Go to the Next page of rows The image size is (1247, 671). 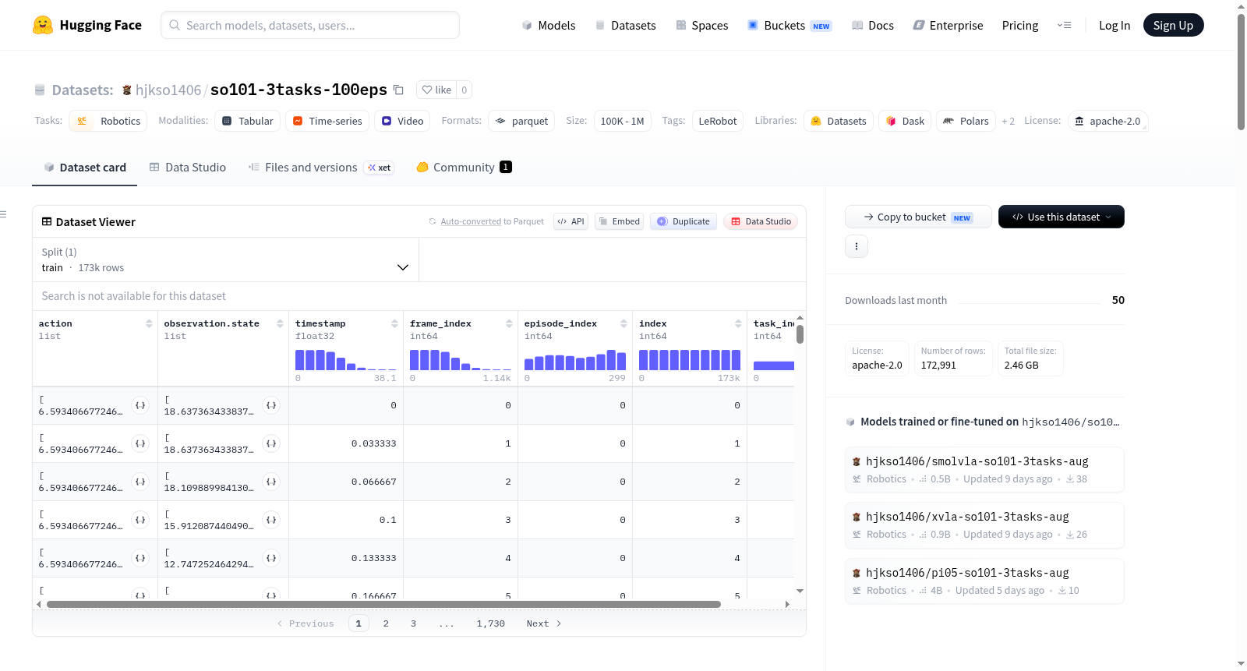tap(544, 623)
